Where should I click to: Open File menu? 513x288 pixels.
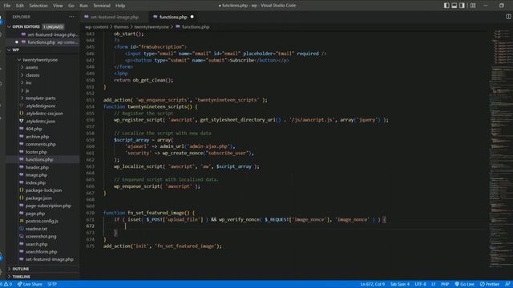click(7, 6)
